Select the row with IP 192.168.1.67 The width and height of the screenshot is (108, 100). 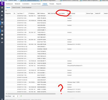pos(56,89)
